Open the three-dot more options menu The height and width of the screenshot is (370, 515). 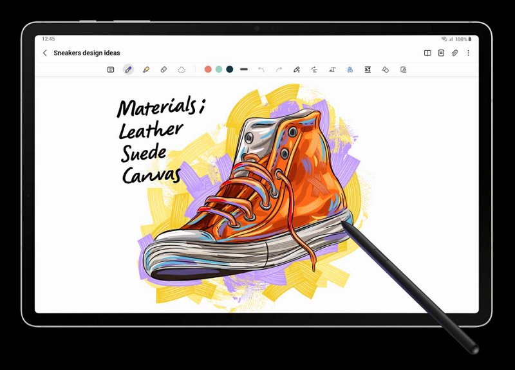(468, 53)
